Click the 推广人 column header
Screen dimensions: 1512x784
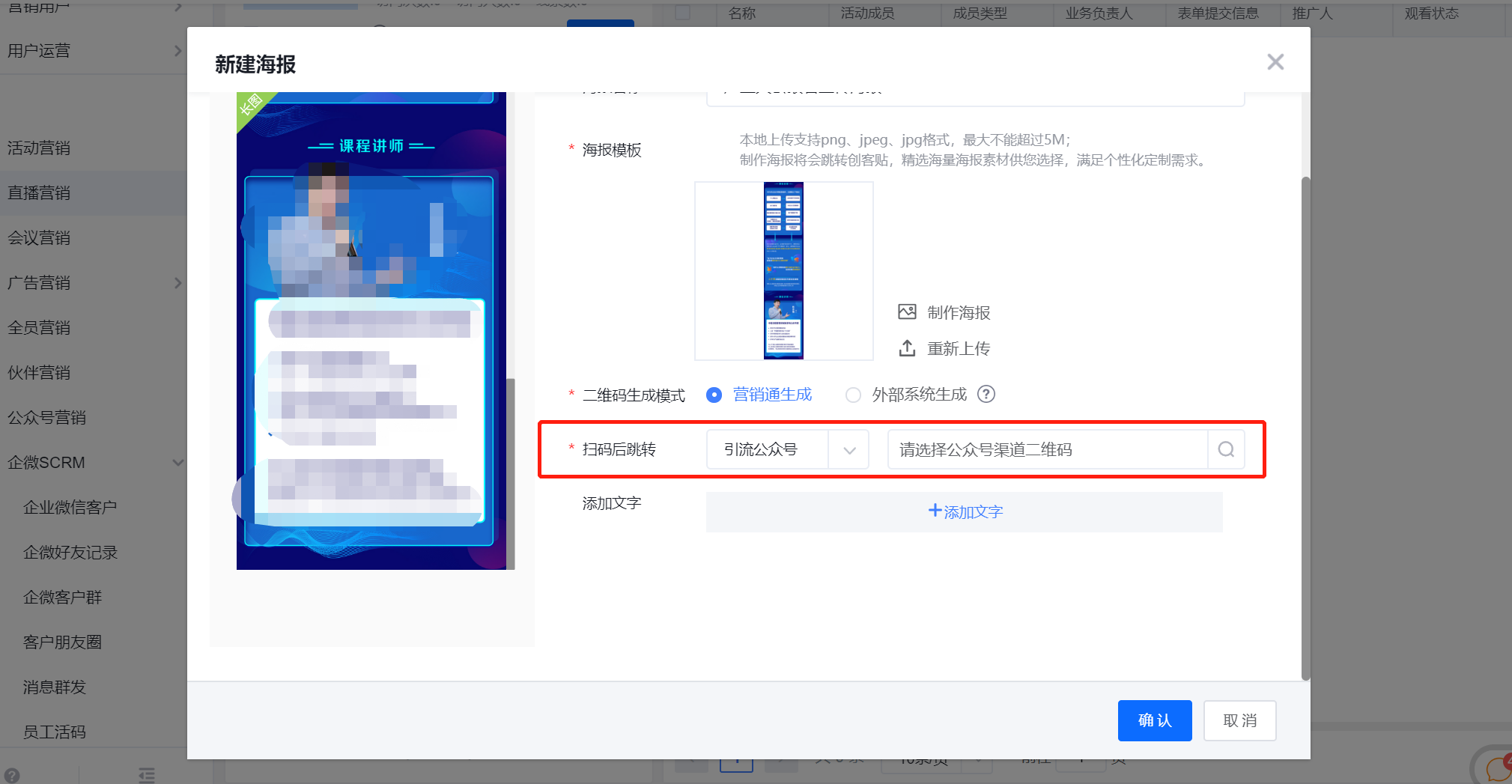tap(1312, 13)
